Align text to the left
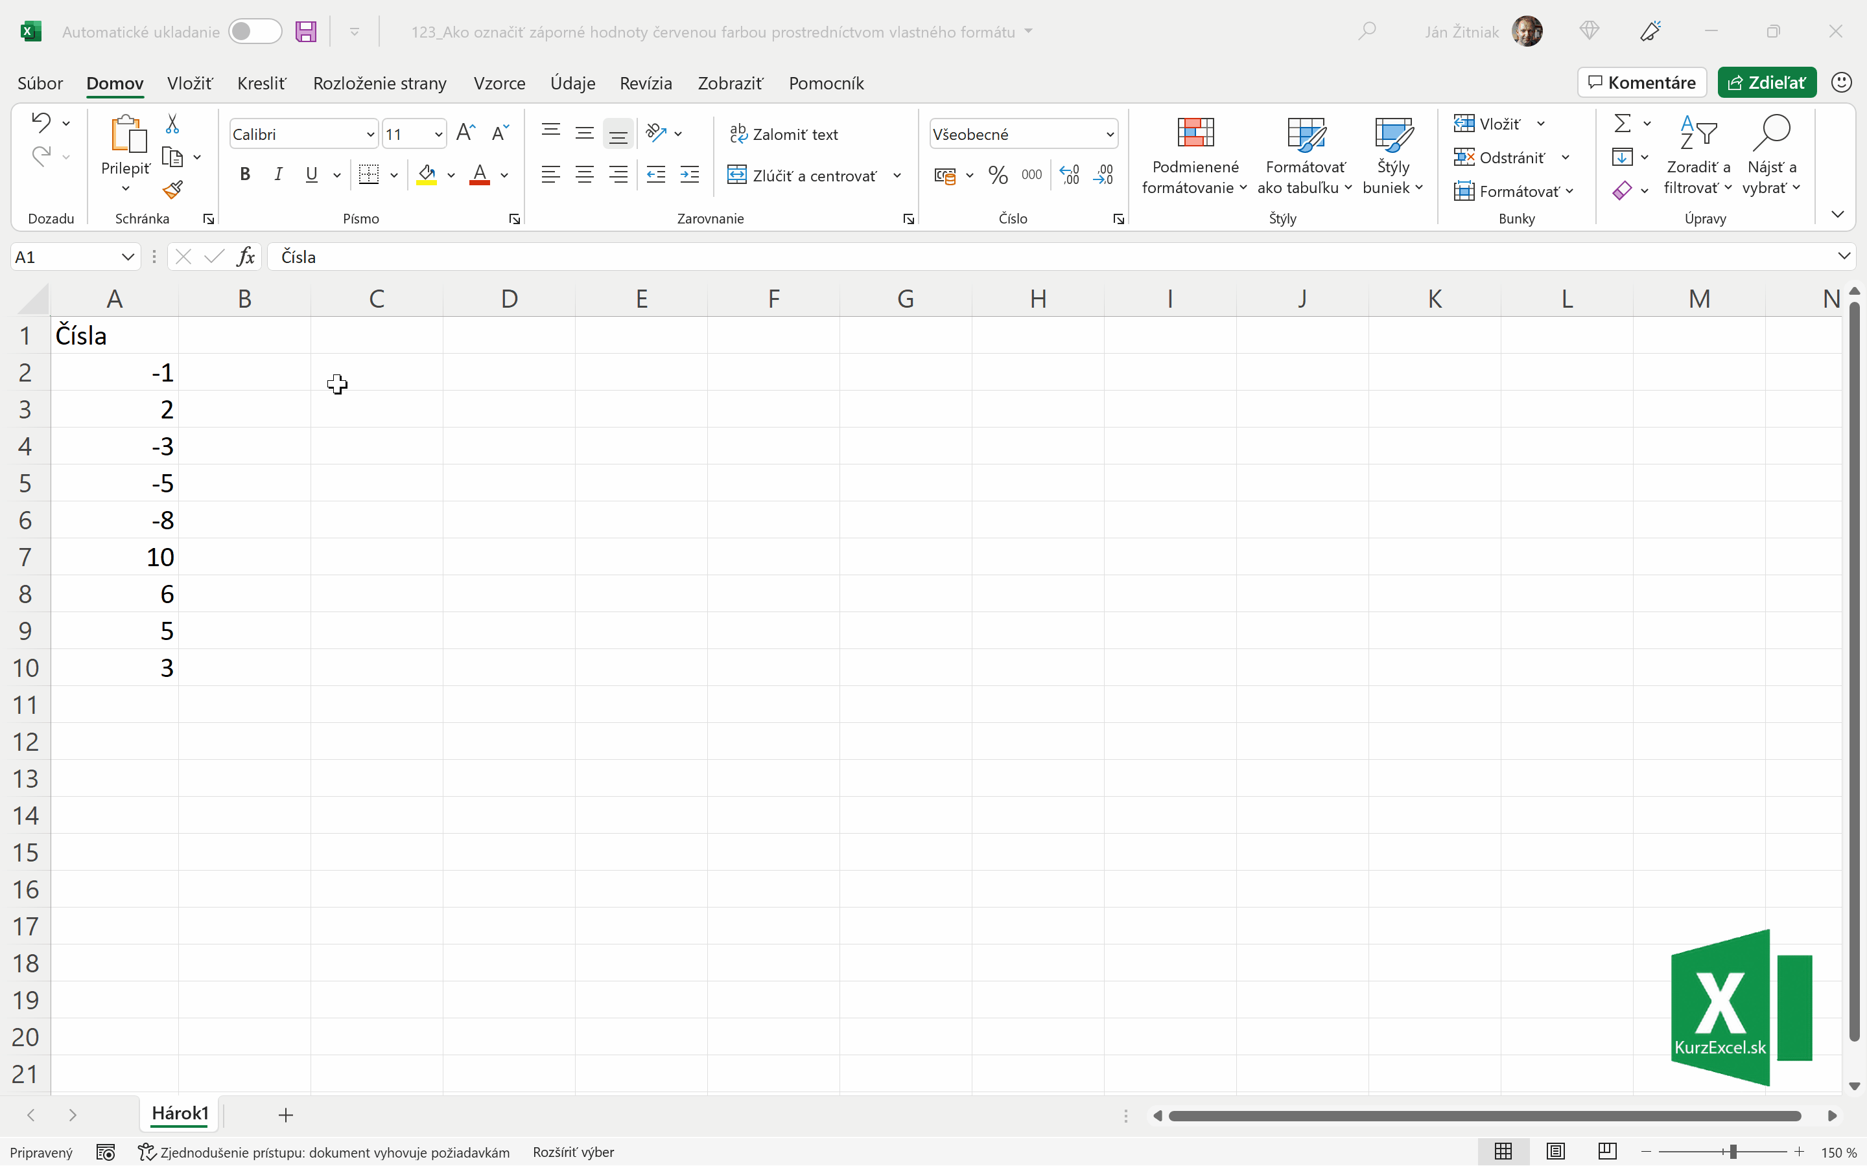 coord(550,175)
